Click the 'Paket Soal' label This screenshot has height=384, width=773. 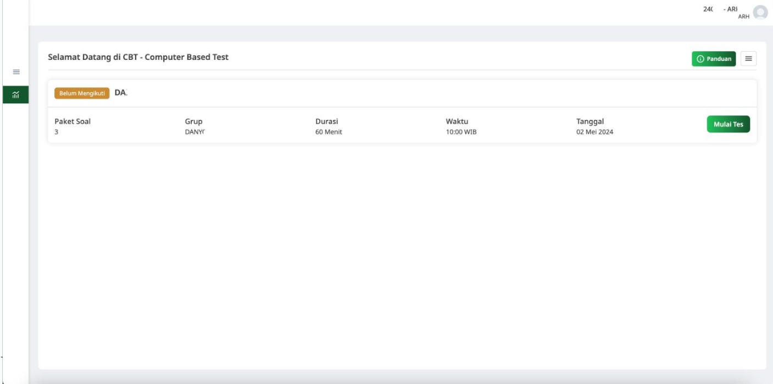[x=73, y=122]
